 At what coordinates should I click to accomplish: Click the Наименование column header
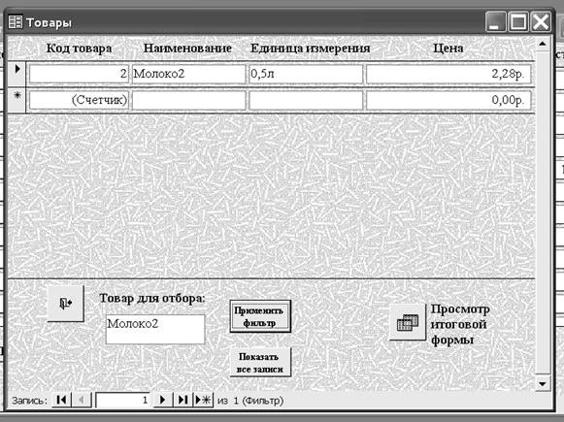[187, 49]
